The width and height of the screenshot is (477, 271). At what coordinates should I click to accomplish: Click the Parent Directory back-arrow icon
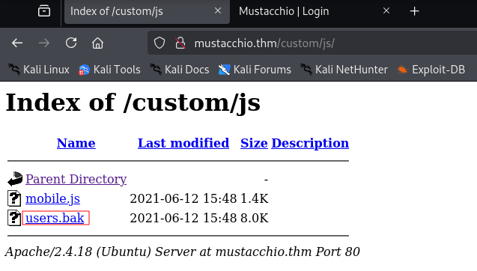pyautogui.click(x=15, y=179)
